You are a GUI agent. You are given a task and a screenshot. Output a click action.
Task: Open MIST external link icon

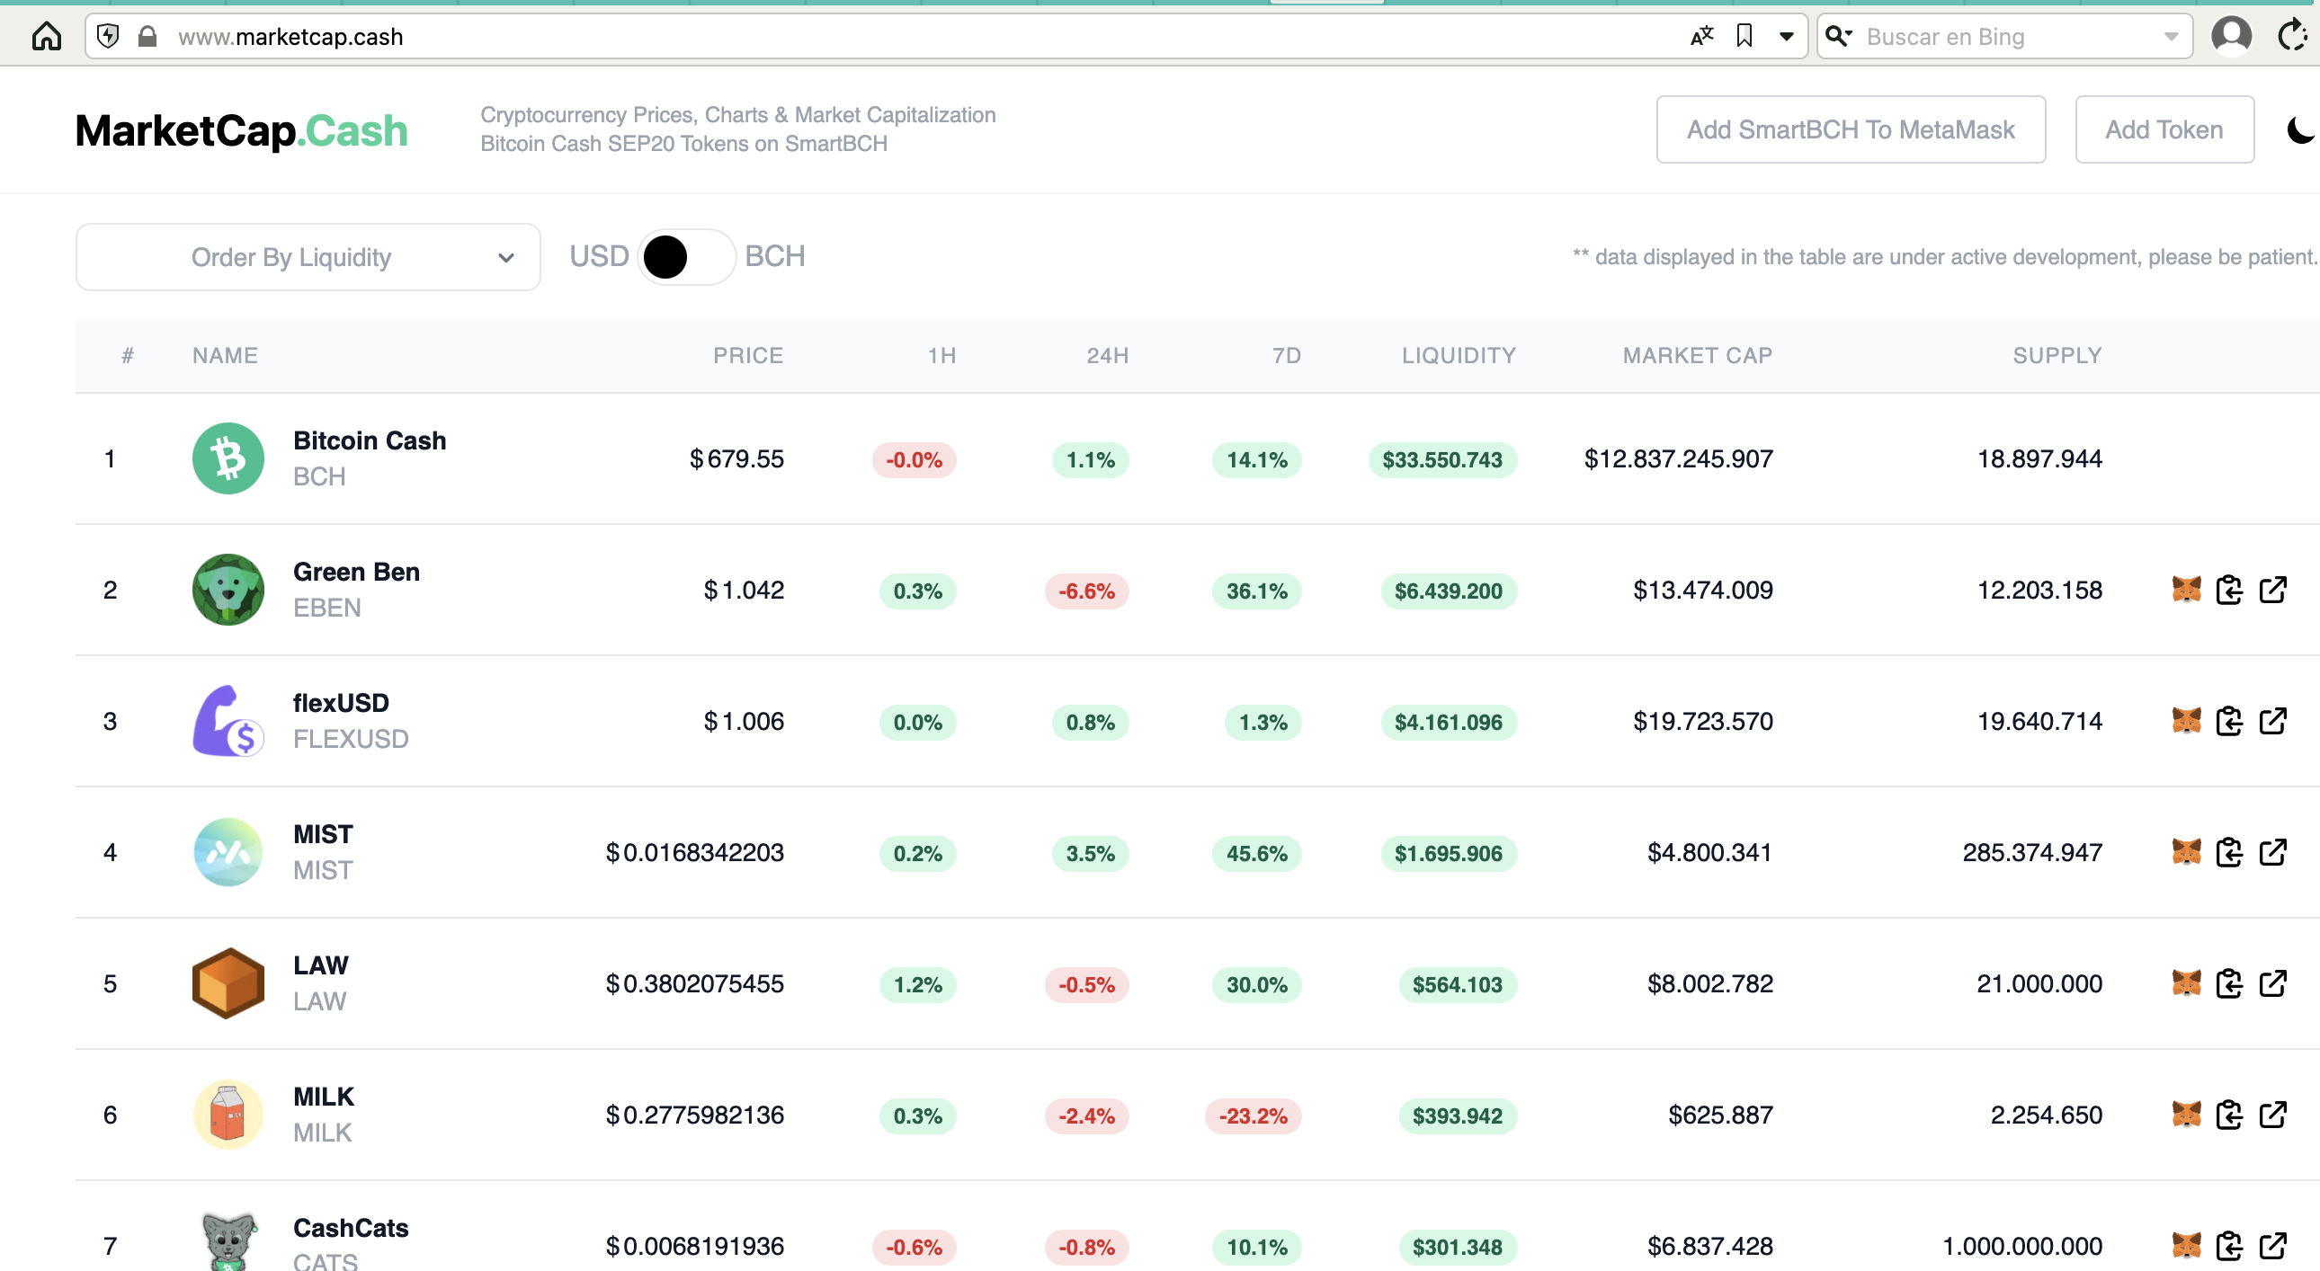tap(2272, 851)
